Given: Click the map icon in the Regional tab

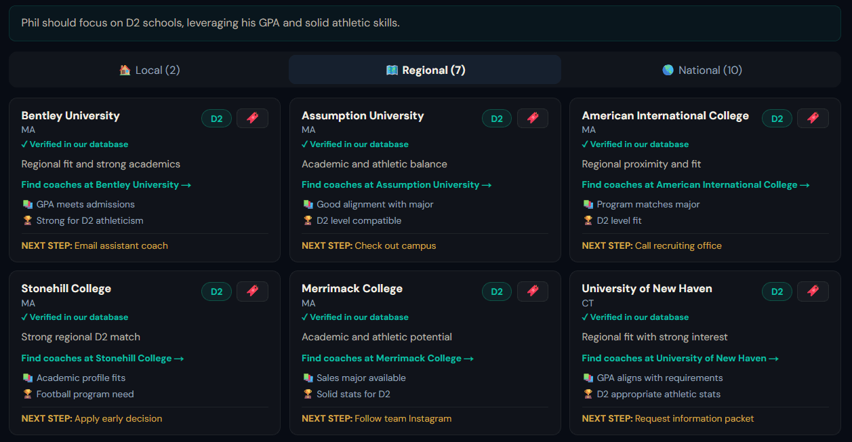Looking at the screenshot, I should (x=392, y=70).
